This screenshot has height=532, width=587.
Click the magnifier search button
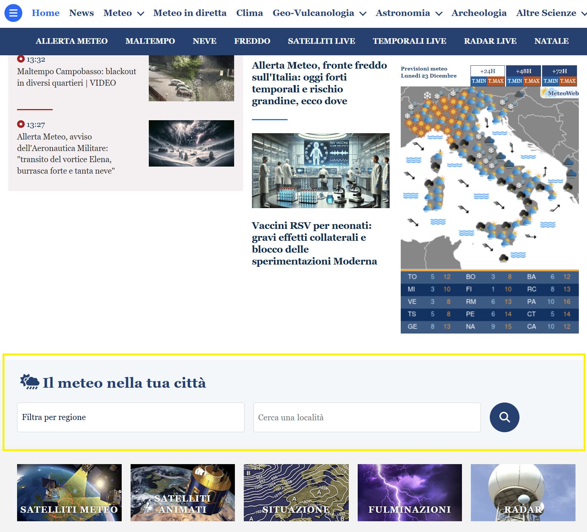pos(504,417)
